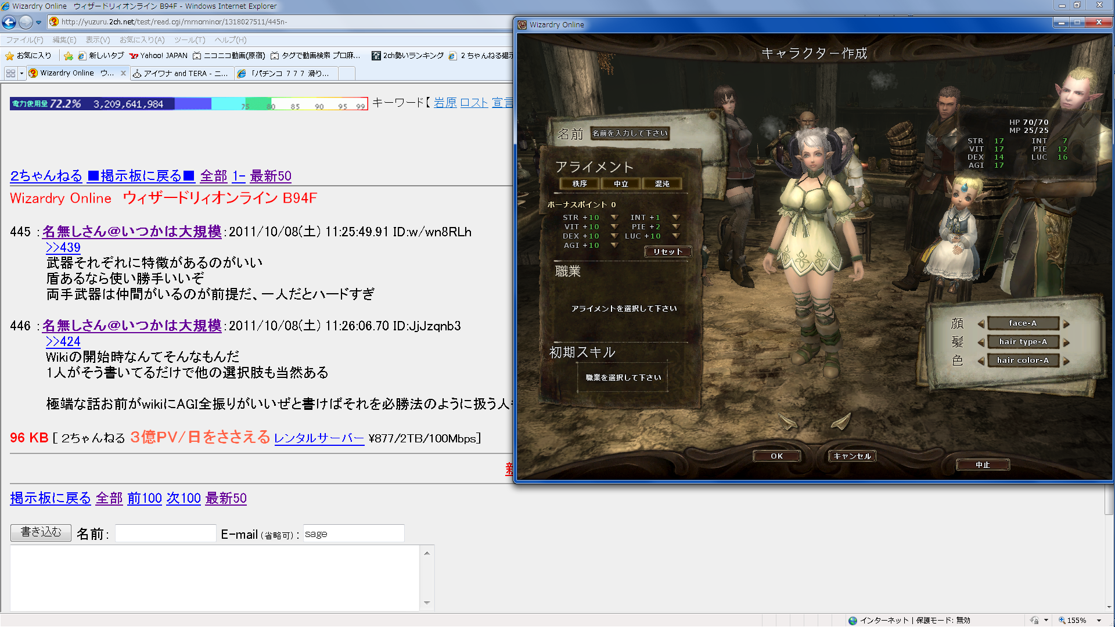Switch to the パチンコ777 tab
Viewport: 1115px width, 627px height.
pyautogui.click(x=286, y=74)
